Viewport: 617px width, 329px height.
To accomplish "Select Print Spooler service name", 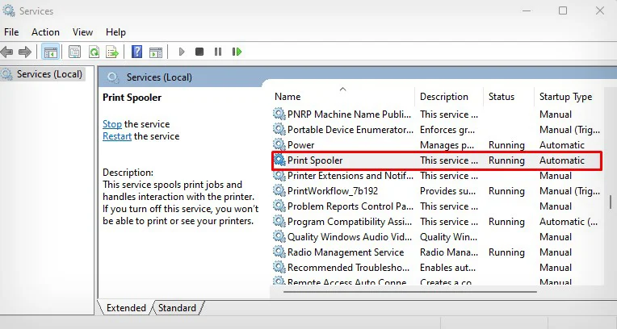I will click(x=315, y=160).
